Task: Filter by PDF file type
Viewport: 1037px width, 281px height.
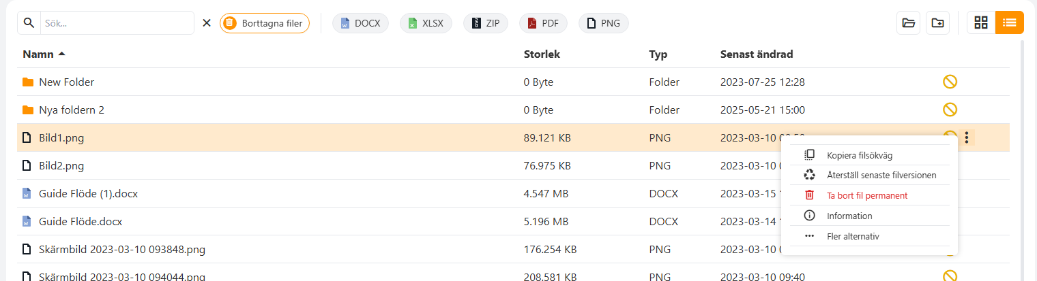Action: click(x=543, y=23)
